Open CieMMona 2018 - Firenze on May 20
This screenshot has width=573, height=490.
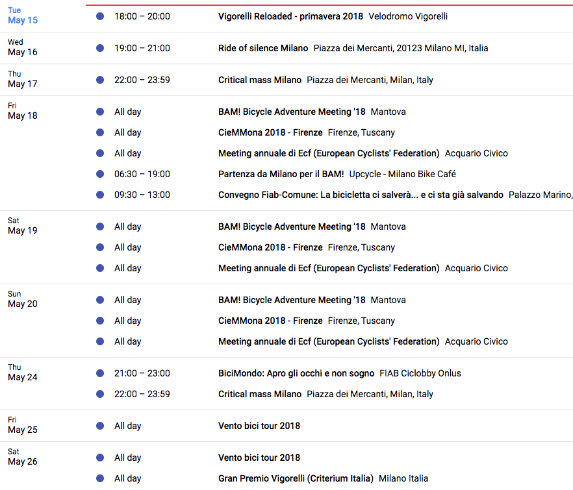click(x=270, y=321)
